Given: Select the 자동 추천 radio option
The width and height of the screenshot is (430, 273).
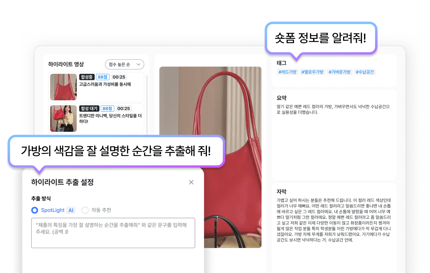Looking at the screenshot, I should point(85,210).
